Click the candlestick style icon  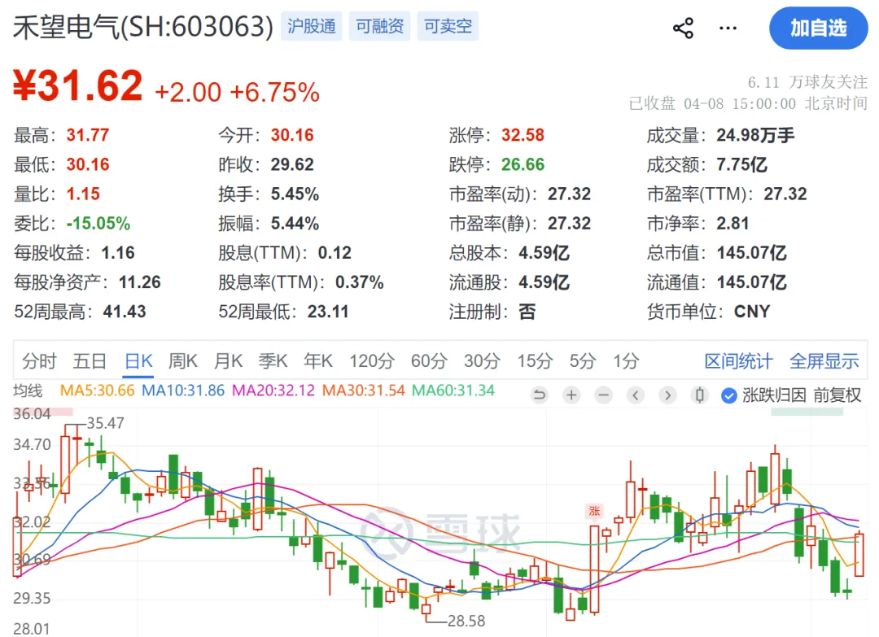pyautogui.click(x=699, y=395)
